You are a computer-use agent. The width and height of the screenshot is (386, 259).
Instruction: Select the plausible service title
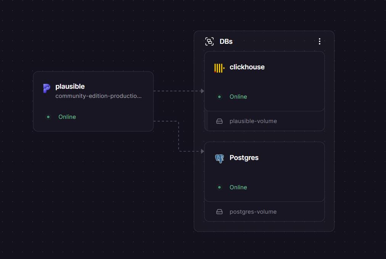coord(70,86)
